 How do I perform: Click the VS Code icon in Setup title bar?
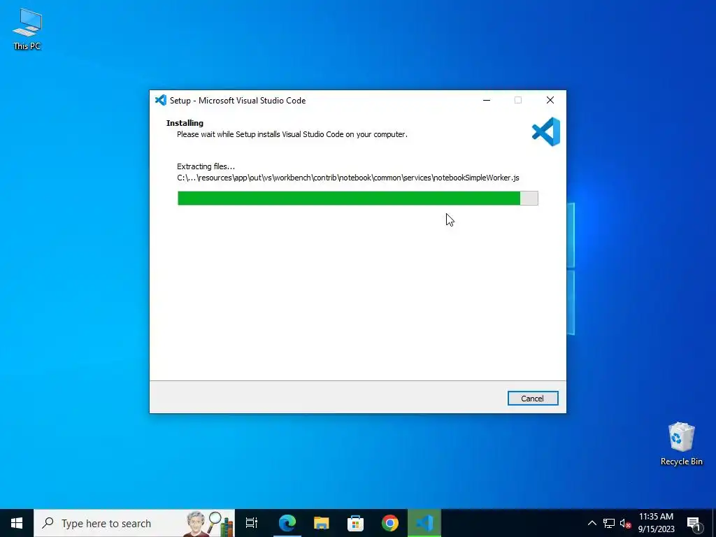(161, 100)
